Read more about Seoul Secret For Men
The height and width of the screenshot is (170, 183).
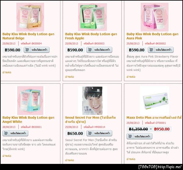[70, 160]
